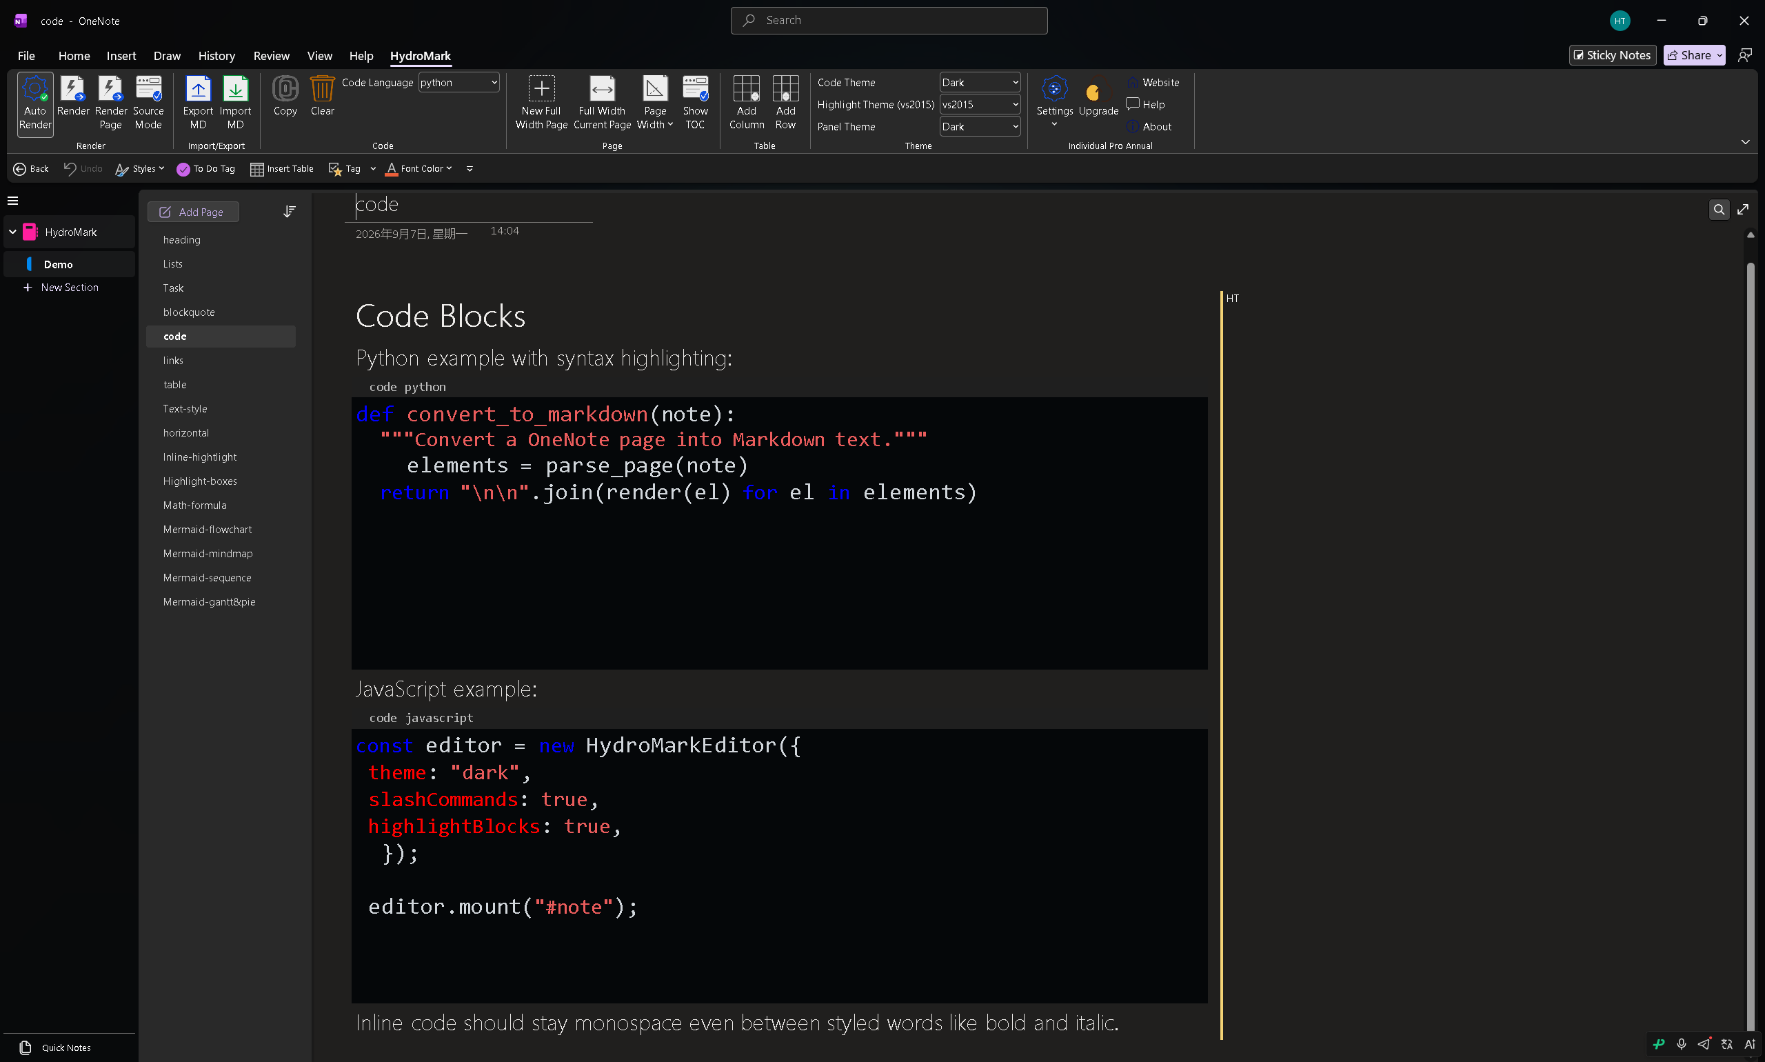
Task: Expand the Tag dropdown arrow
Action: point(373,169)
